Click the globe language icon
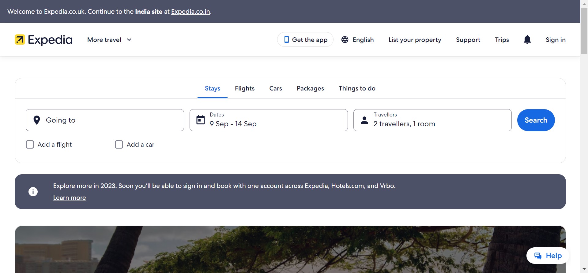This screenshot has height=273, width=588. coord(345,40)
